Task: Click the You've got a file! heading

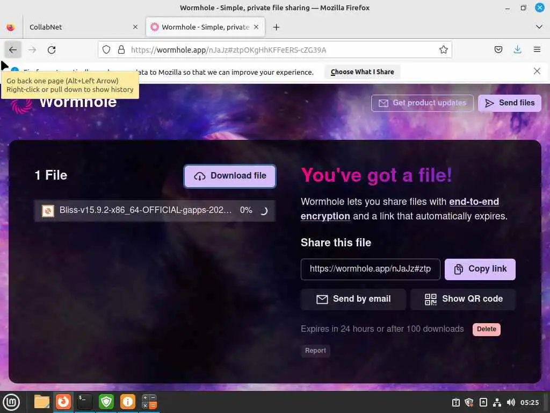Action: click(377, 175)
